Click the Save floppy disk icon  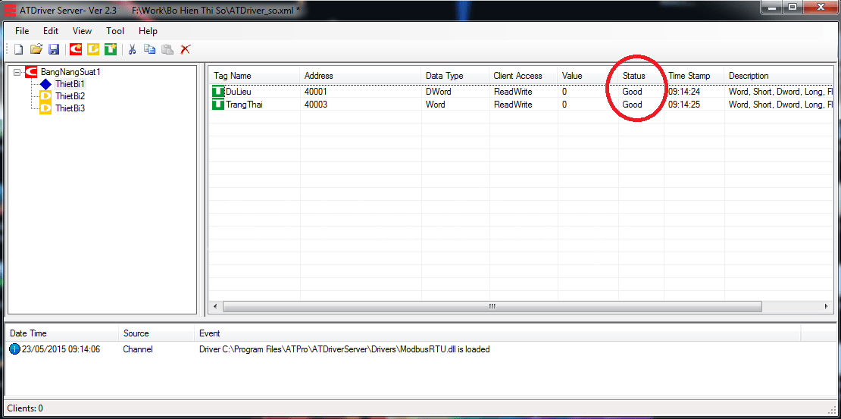(54, 49)
